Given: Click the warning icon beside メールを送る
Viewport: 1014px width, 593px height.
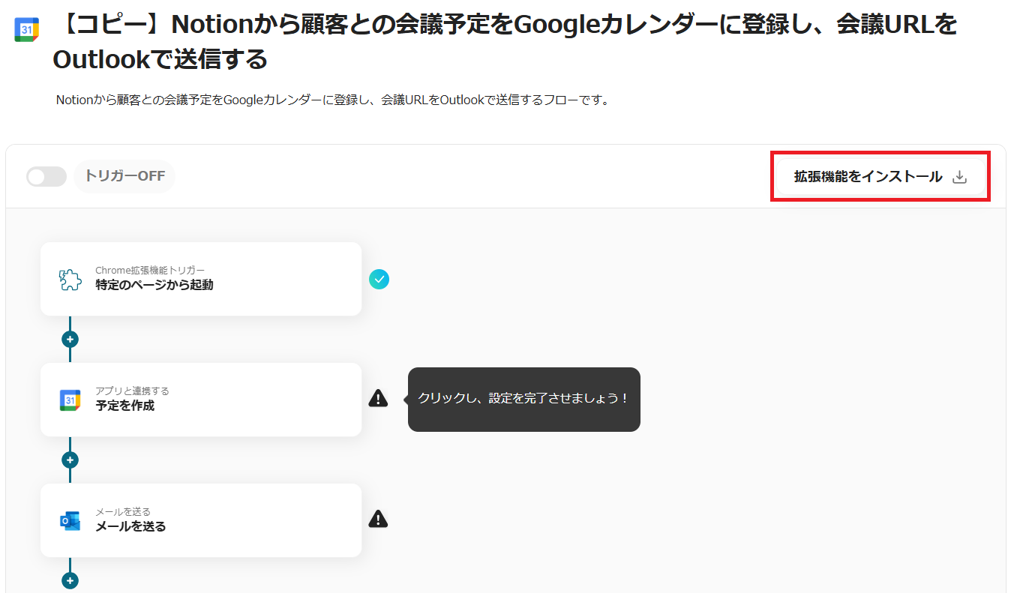Looking at the screenshot, I should click(379, 519).
